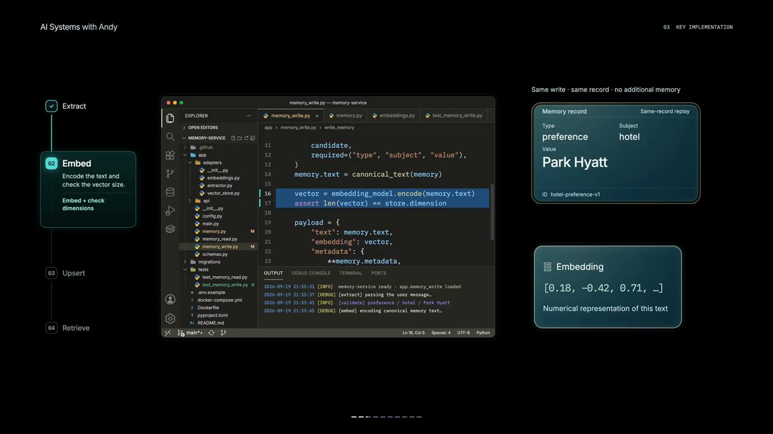Click the sync changes icon in status bar

click(x=211, y=333)
